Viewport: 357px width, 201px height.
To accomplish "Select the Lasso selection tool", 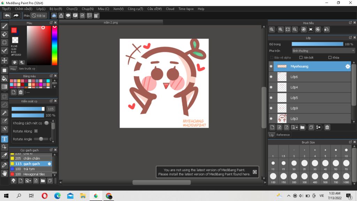I will 4,105.
